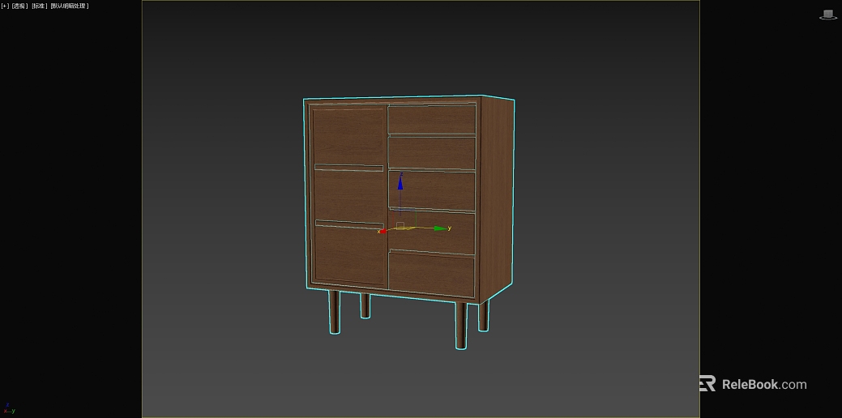Screen dimensions: 842x418
Task: Open the 默认明暗处理 shading label menu
Action: tap(69, 6)
